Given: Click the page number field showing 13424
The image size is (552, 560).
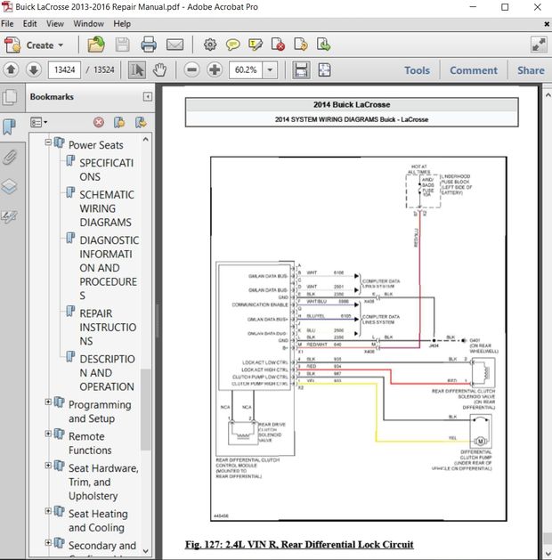Looking at the screenshot, I should [x=65, y=69].
